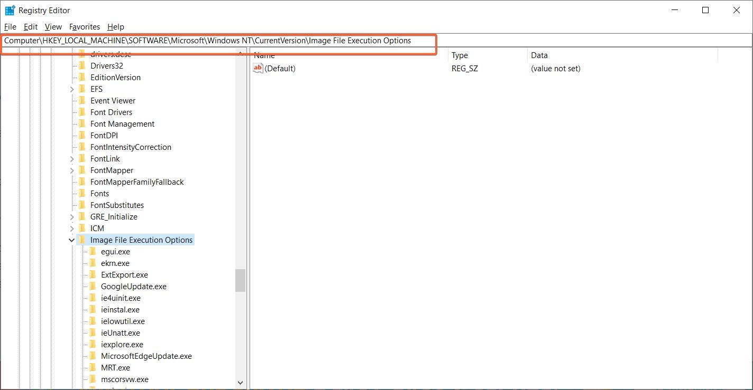Select the FontDPI key
The height and width of the screenshot is (390, 753).
point(104,136)
